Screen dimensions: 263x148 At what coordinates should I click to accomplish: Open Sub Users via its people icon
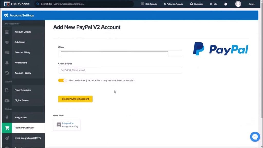7,42
